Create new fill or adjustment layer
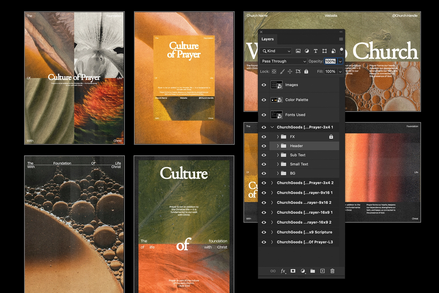The width and height of the screenshot is (439, 293). coord(303,271)
